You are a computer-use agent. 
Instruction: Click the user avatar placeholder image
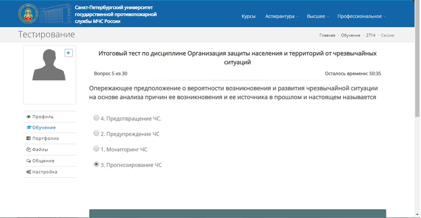tap(49, 65)
